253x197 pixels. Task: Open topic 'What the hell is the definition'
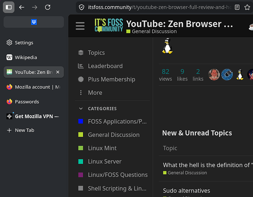tap(208, 165)
